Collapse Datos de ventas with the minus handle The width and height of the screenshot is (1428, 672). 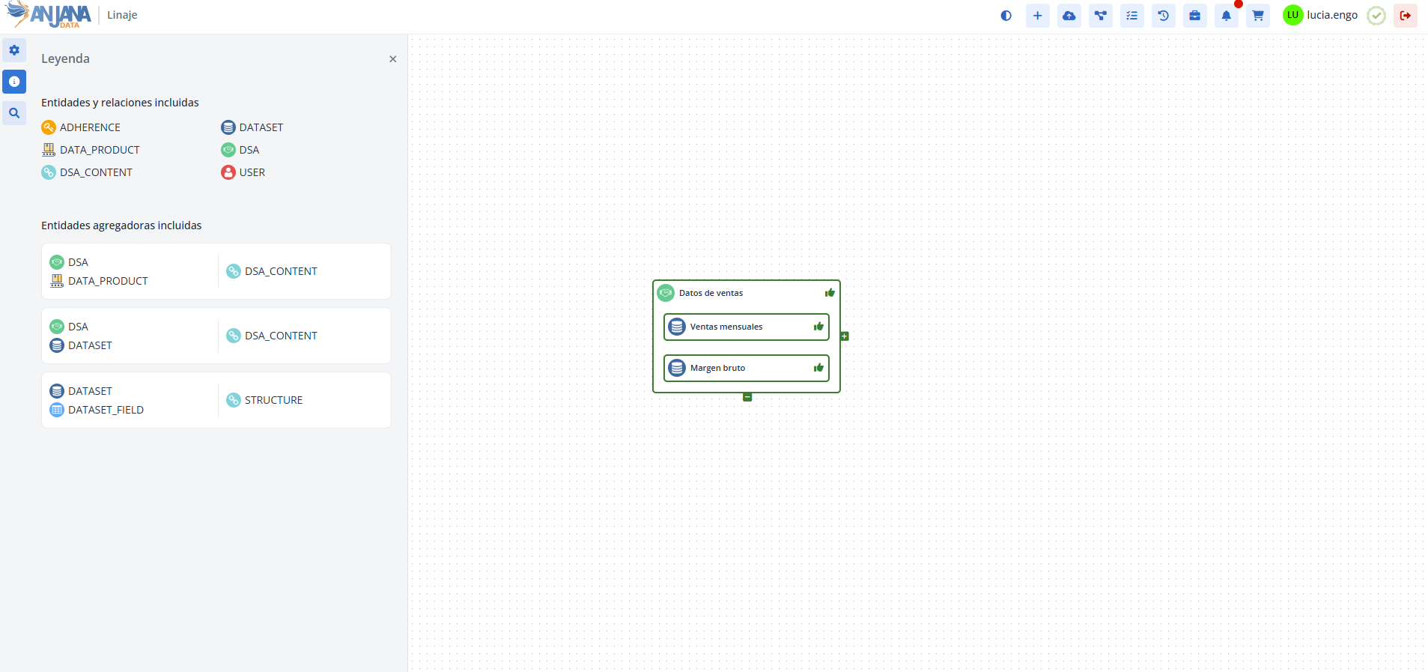coord(747,397)
